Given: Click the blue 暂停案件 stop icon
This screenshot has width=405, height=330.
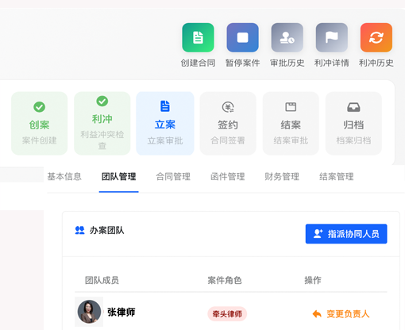Looking at the screenshot, I should pos(242,37).
